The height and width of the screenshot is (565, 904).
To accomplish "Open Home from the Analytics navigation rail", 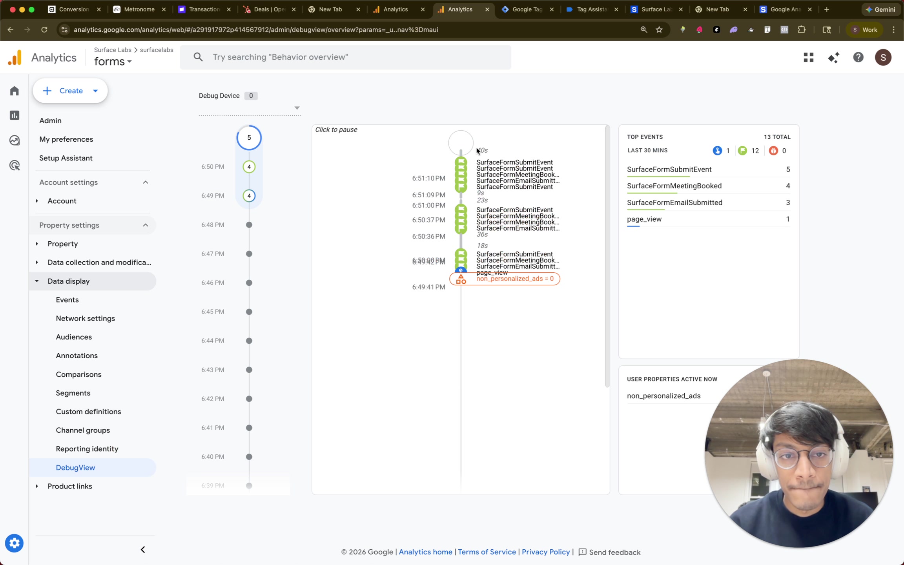I will (14, 91).
